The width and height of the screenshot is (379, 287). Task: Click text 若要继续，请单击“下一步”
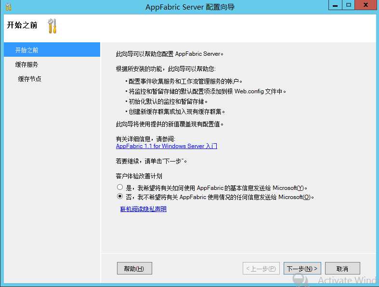(151, 161)
